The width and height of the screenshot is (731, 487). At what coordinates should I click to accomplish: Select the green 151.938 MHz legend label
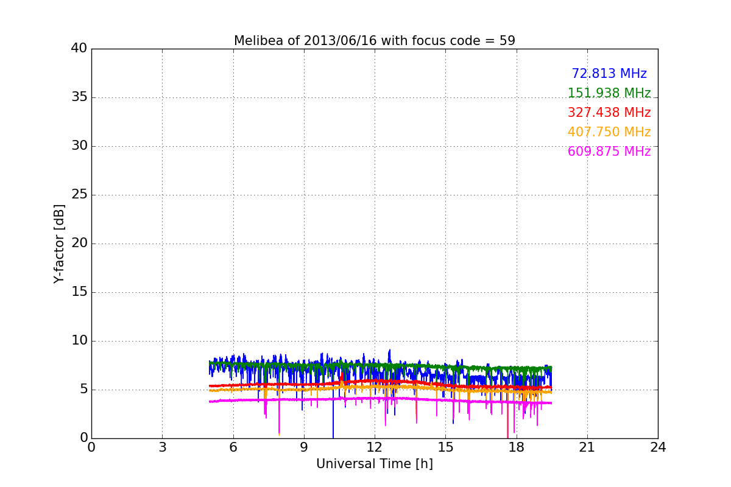609,93
